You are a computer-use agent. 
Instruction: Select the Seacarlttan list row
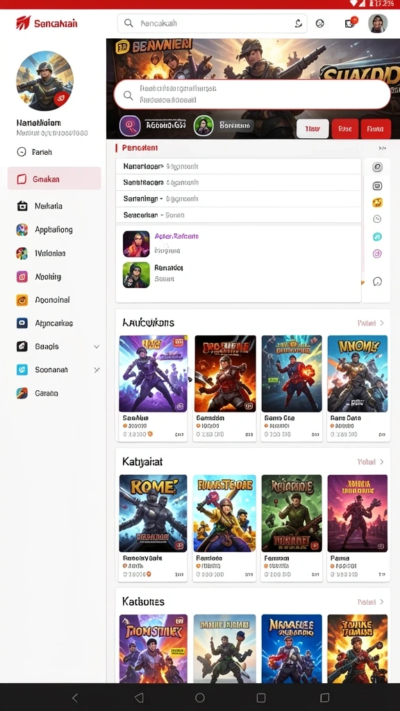point(239,215)
